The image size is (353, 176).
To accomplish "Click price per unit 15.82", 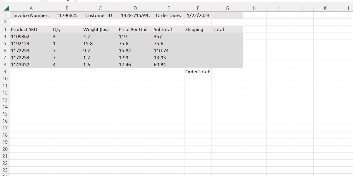I will point(135,50).
